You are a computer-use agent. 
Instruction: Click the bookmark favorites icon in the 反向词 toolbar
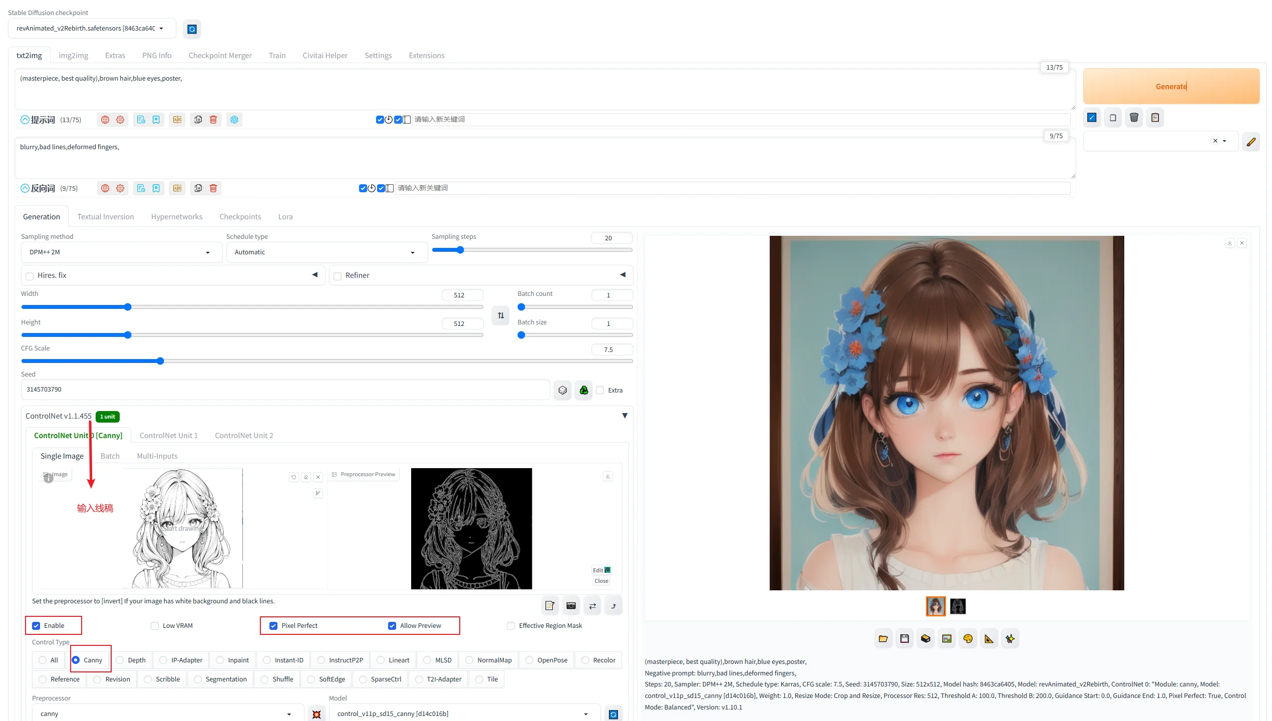click(156, 188)
